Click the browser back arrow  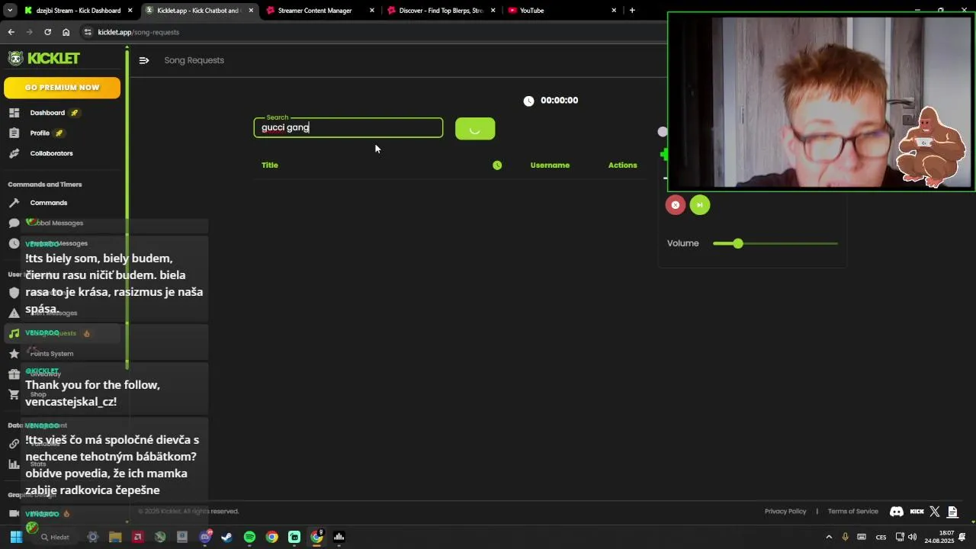click(11, 32)
